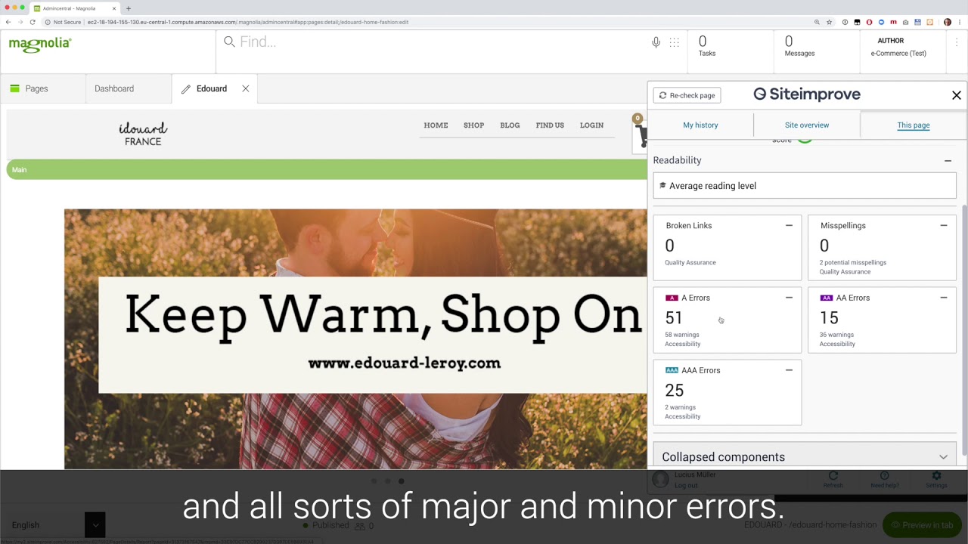Open a new browser tab with plus
968x544 pixels.
129,8
